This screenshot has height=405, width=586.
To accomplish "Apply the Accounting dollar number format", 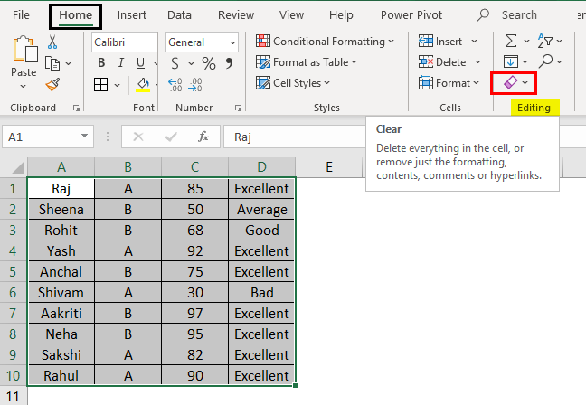I will click(x=175, y=63).
